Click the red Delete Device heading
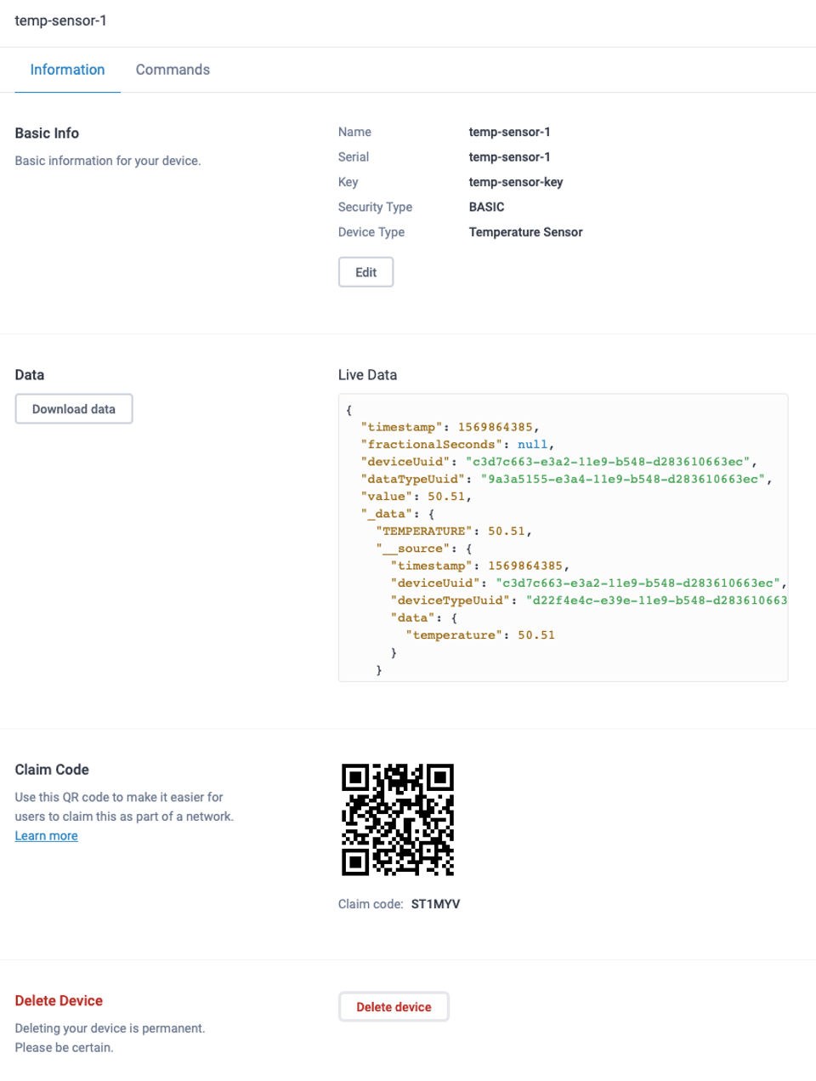Viewport: 816px width, 1081px height. coord(59,1001)
